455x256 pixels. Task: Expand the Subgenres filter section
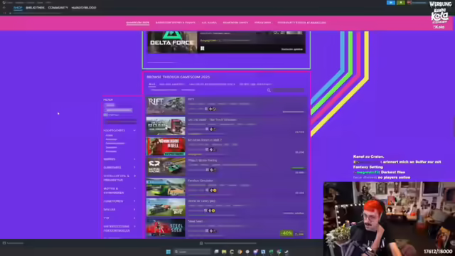point(134,168)
